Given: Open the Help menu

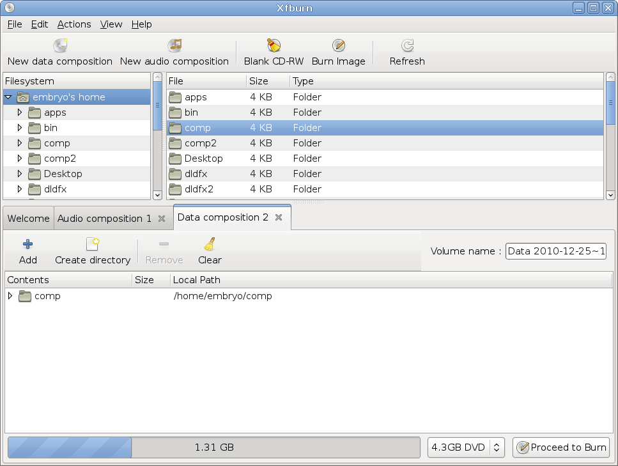Looking at the screenshot, I should click(141, 24).
